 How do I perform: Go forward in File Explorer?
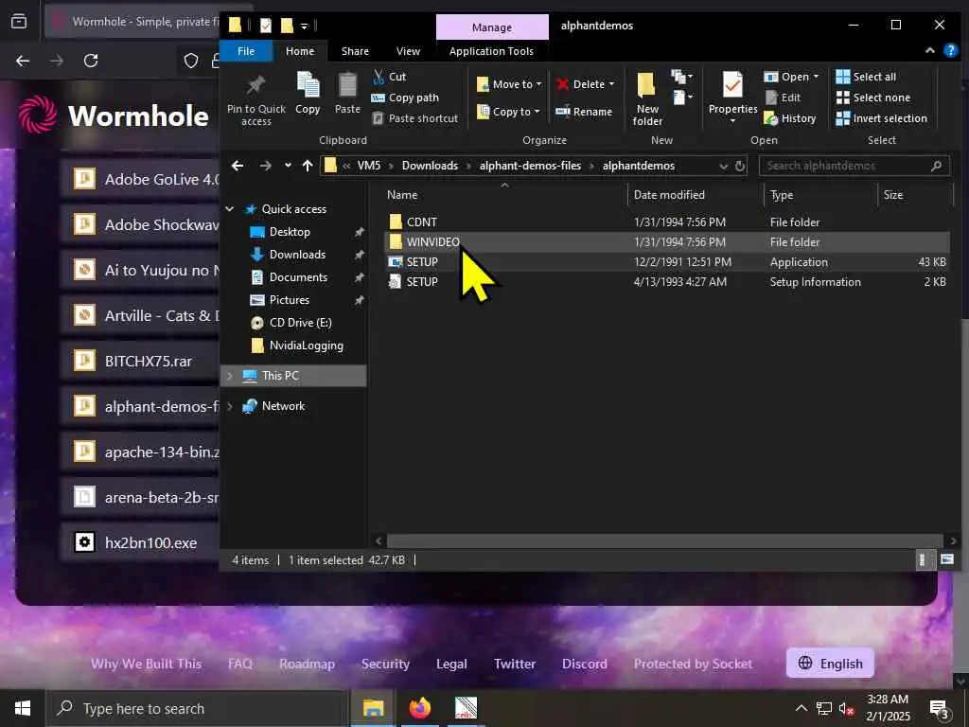[265, 166]
